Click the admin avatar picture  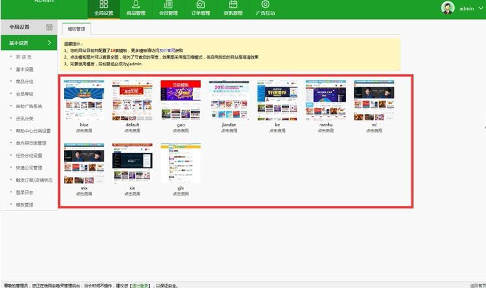pyautogui.click(x=448, y=8)
